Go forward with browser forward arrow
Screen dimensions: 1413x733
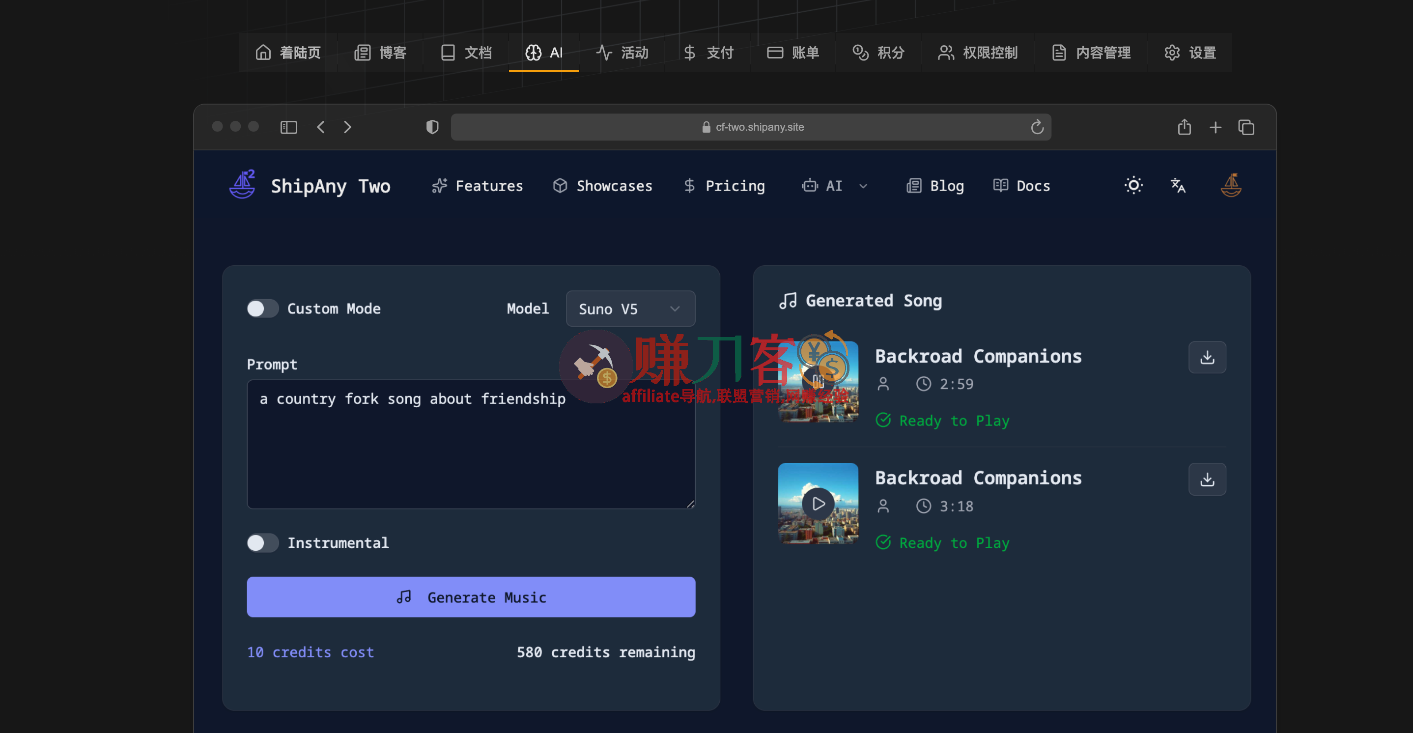[347, 127]
